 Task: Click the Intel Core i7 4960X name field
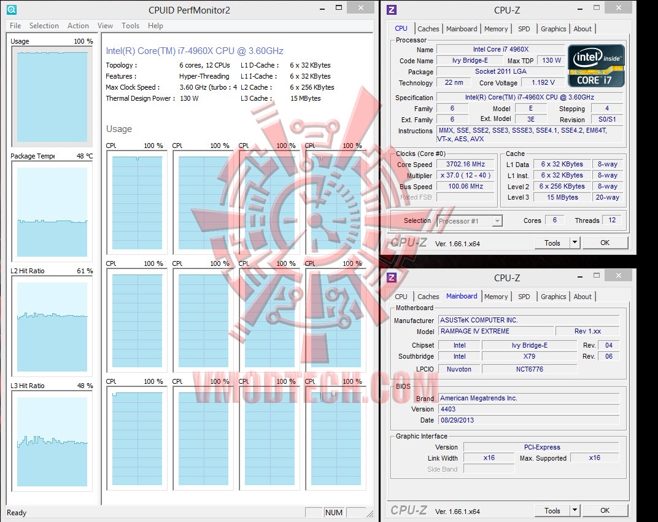point(501,49)
